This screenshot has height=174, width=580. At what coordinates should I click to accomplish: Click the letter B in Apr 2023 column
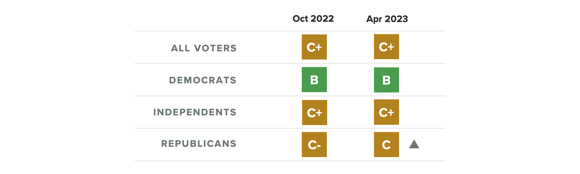(x=386, y=80)
